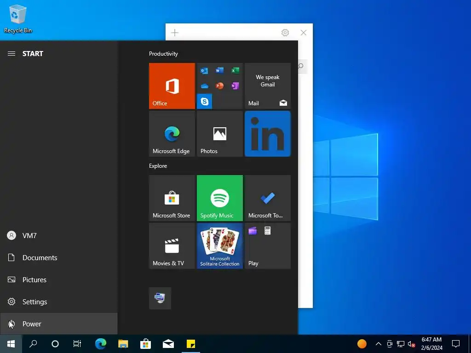Select the Productivity group header
This screenshot has width=471, height=353.
[163, 54]
